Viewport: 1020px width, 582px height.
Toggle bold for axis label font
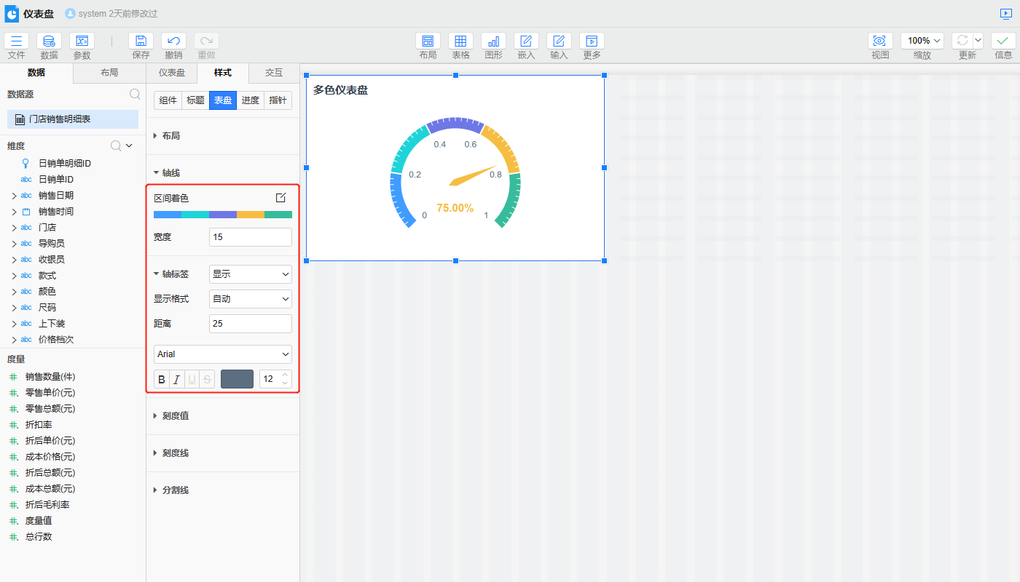[x=162, y=379]
